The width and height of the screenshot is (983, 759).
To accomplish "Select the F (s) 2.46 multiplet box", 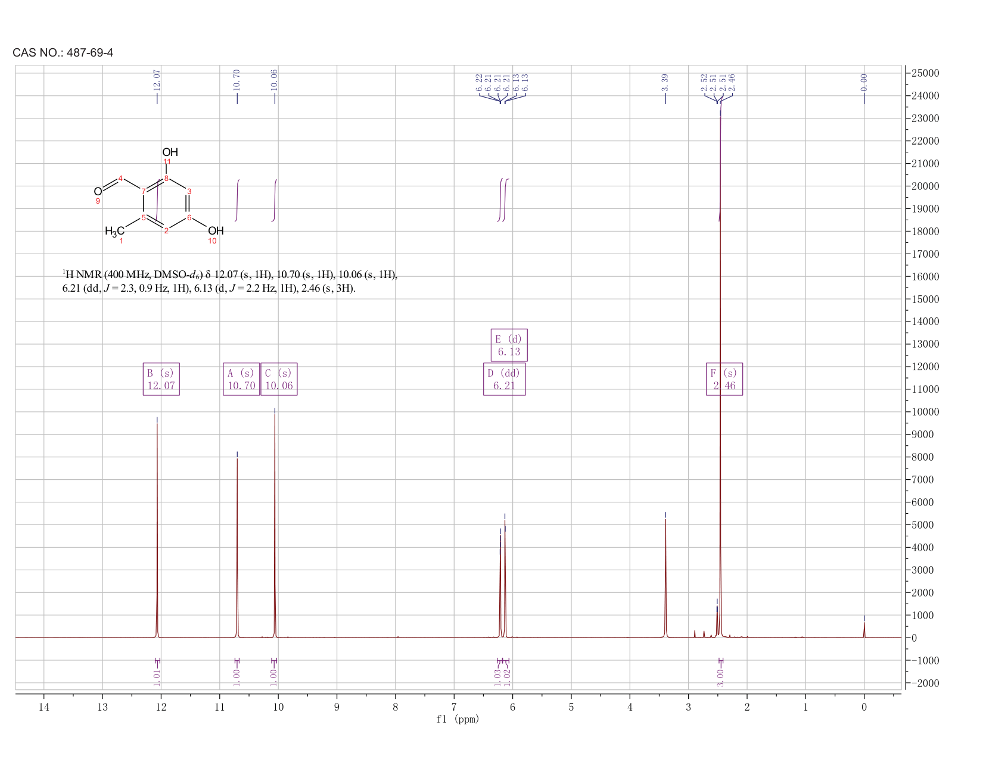I will pos(724,379).
